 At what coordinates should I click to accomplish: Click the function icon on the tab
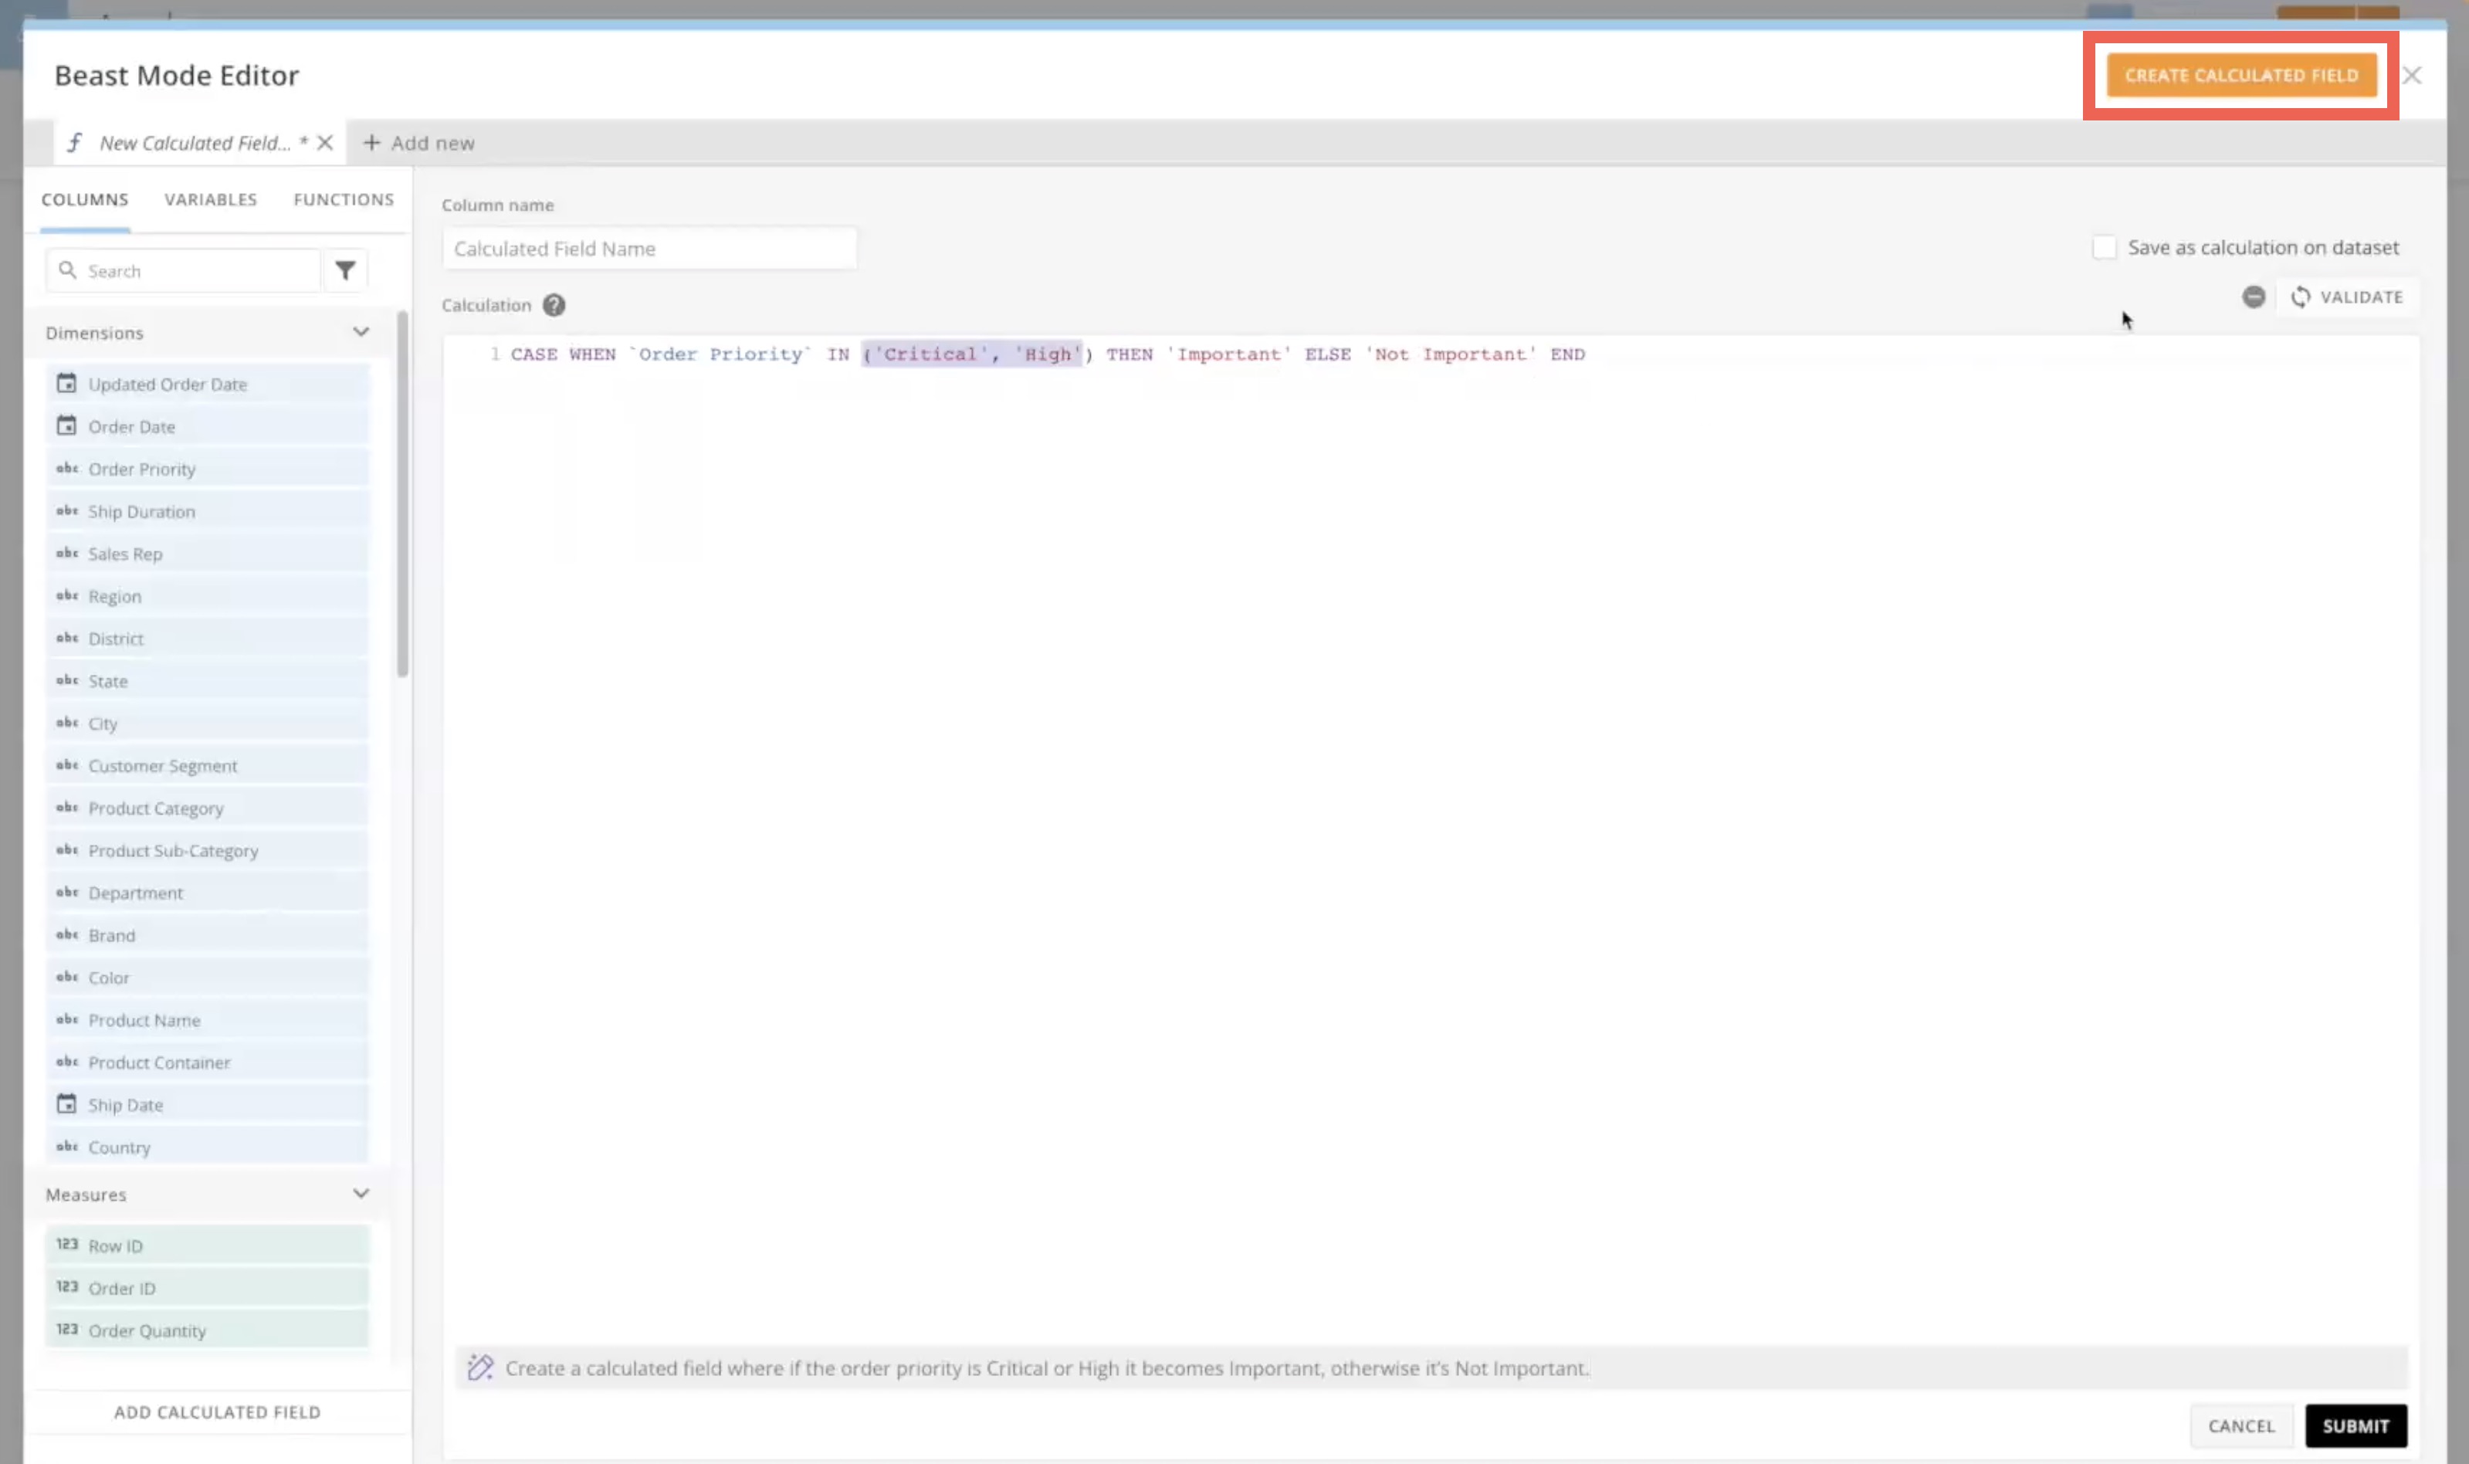(x=74, y=142)
